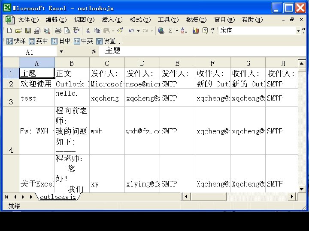Open the Undo history dropdown arrow
Viewport: 309px width, 231px height.
click(138, 31)
